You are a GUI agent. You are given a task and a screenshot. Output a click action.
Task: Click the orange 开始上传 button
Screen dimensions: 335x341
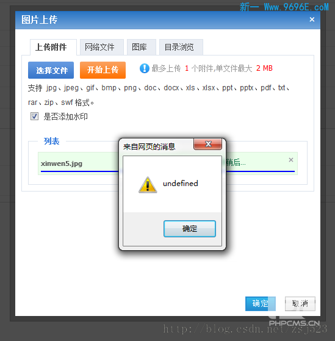coord(103,70)
